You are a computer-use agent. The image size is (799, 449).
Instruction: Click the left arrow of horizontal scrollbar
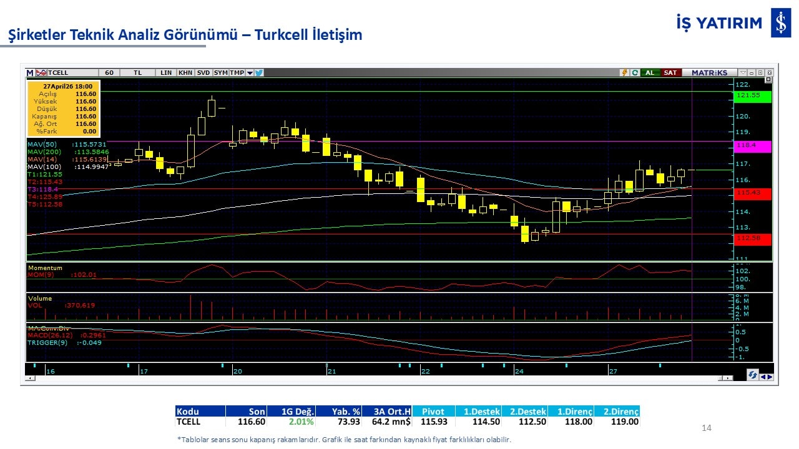[29, 378]
